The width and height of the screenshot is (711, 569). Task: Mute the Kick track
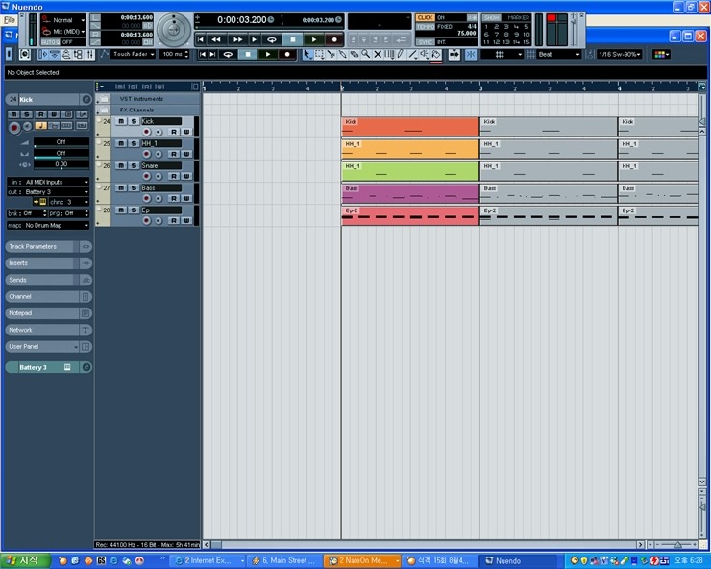121,122
